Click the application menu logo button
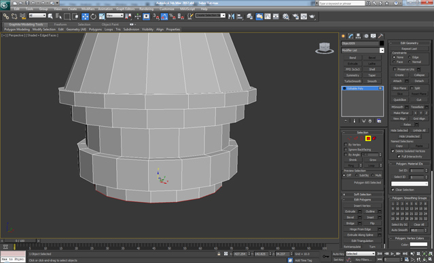Screen dimensions: 434x263 (x=5, y=5)
